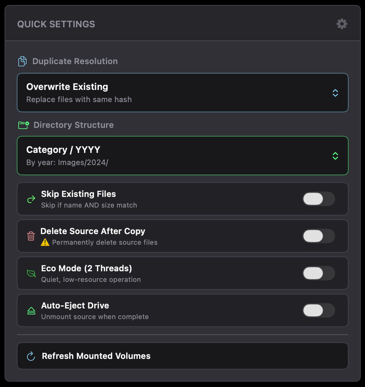Switch on Auto-Eject Drive
Screen dimensions: 365x387
[319, 310]
